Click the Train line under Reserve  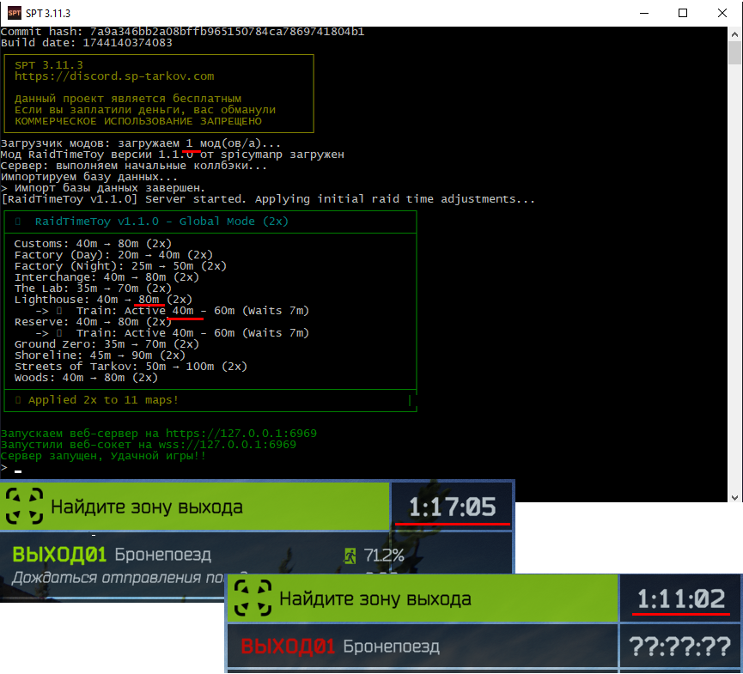[173, 333]
